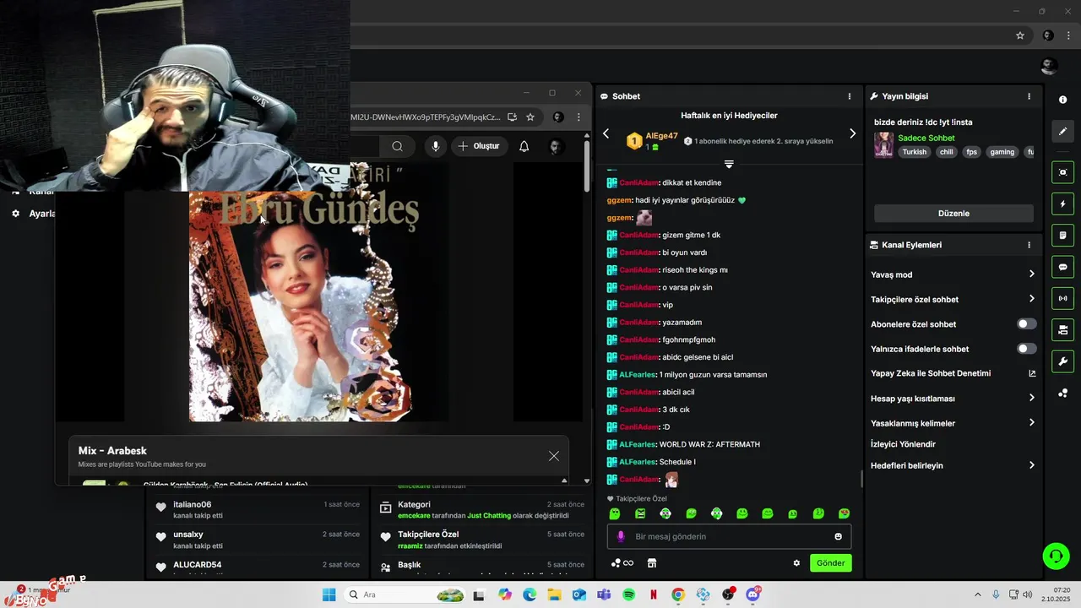
Task: Open the channel actions panel icon in sidebar
Action: click(x=1062, y=329)
